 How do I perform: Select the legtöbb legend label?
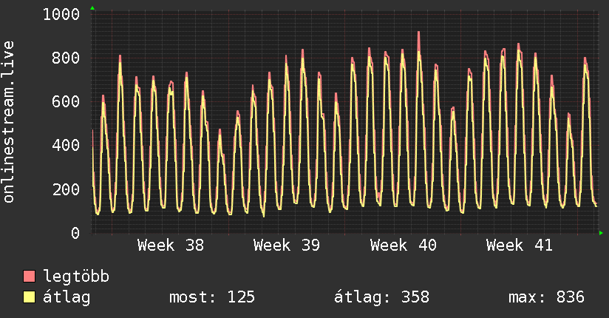pyautogui.click(x=76, y=277)
